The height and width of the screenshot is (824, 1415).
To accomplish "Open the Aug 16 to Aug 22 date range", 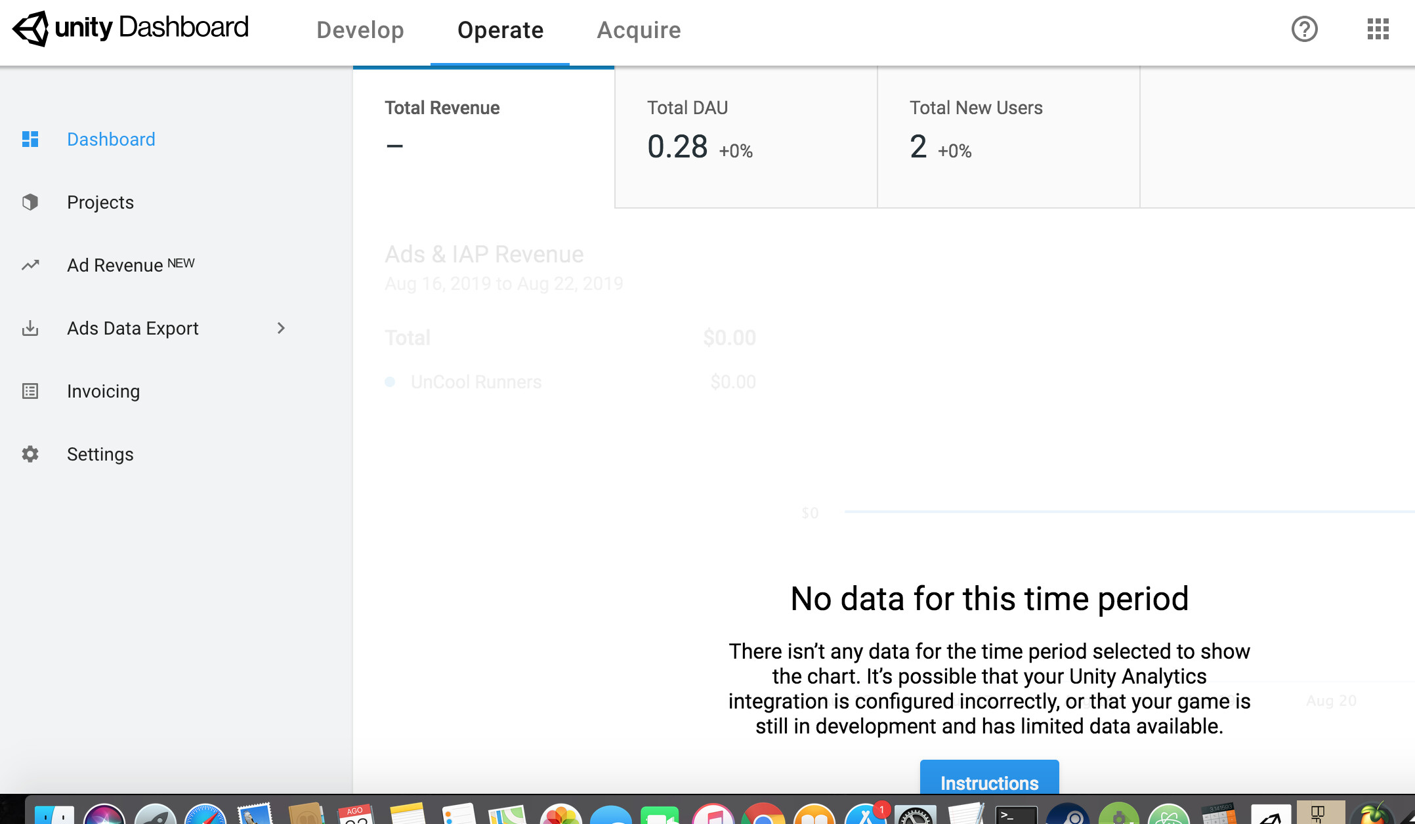I will coord(503,283).
